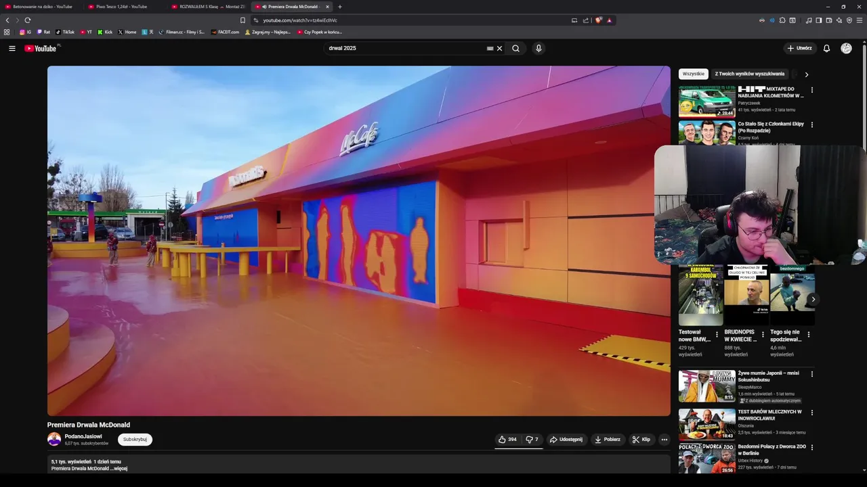Open the Bezdomni Polacy z Dworca ZOO thumbnail
Viewport: 867px width, 487px height.
706,459
